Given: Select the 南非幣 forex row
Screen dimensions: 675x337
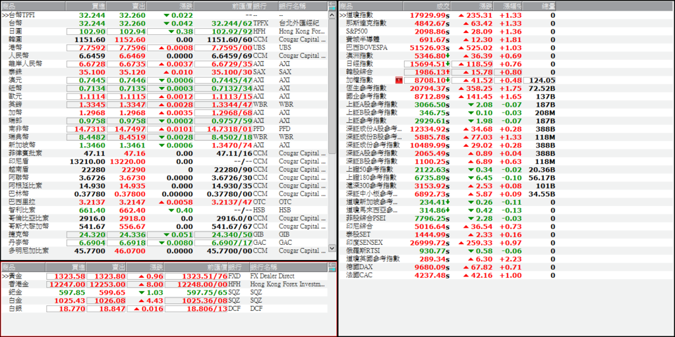Looking at the screenshot, I should point(164,129).
